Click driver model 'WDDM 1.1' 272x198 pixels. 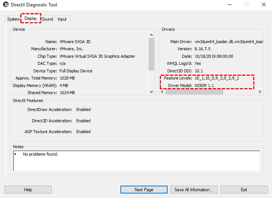pyautogui.click(x=204, y=85)
